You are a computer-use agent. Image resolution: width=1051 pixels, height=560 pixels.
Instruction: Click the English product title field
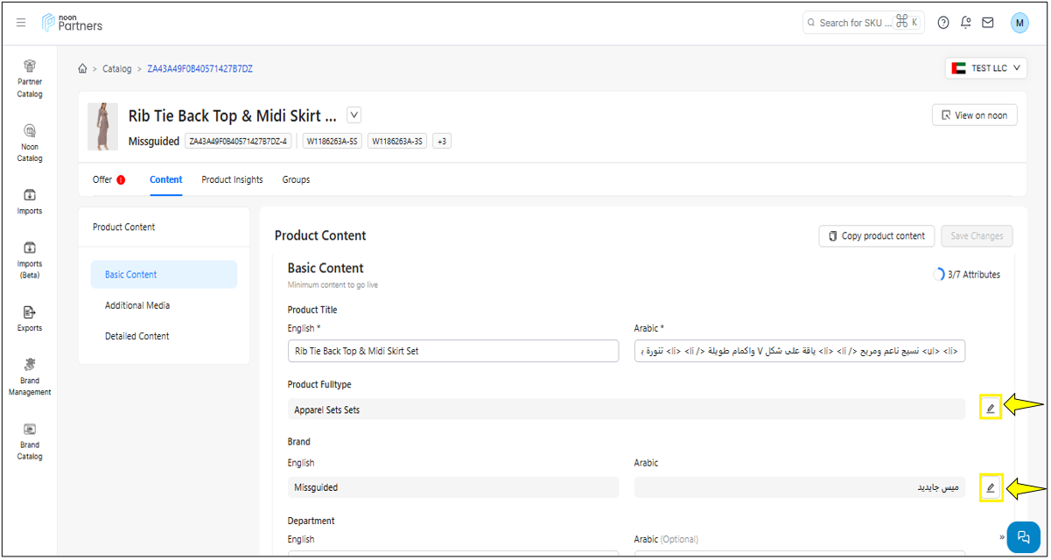point(452,351)
